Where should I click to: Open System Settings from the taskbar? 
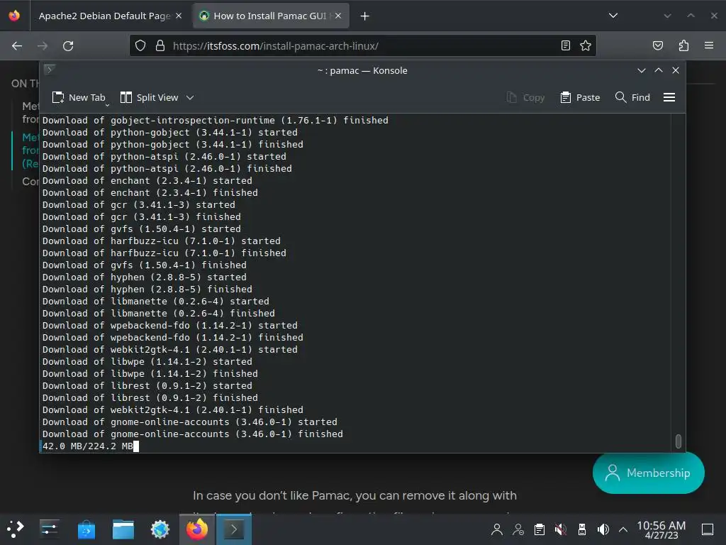pyautogui.click(x=49, y=529)
